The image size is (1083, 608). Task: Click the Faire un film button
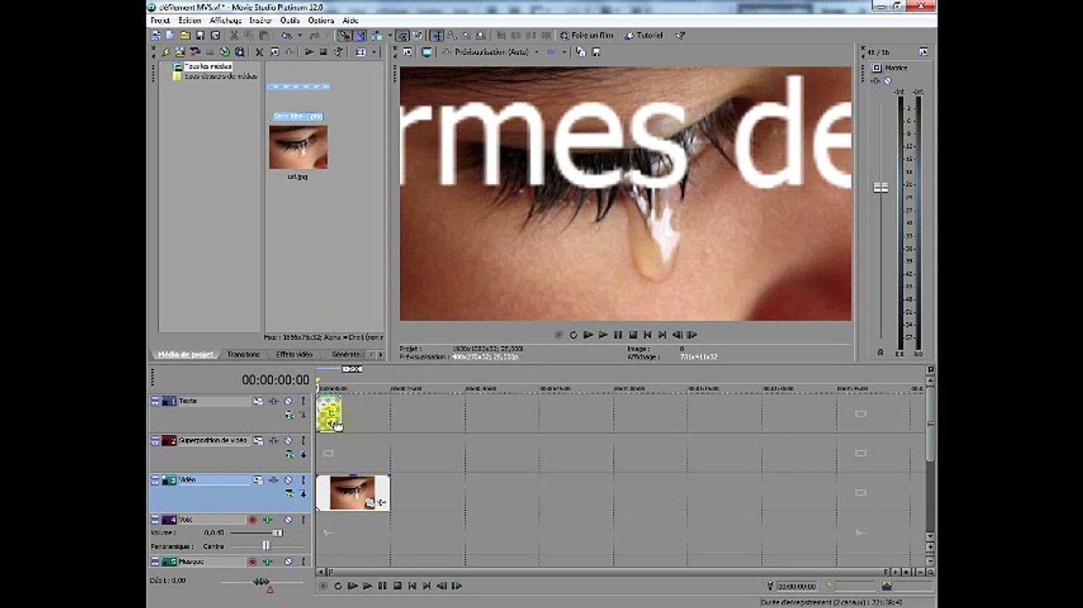pos(586,35)
